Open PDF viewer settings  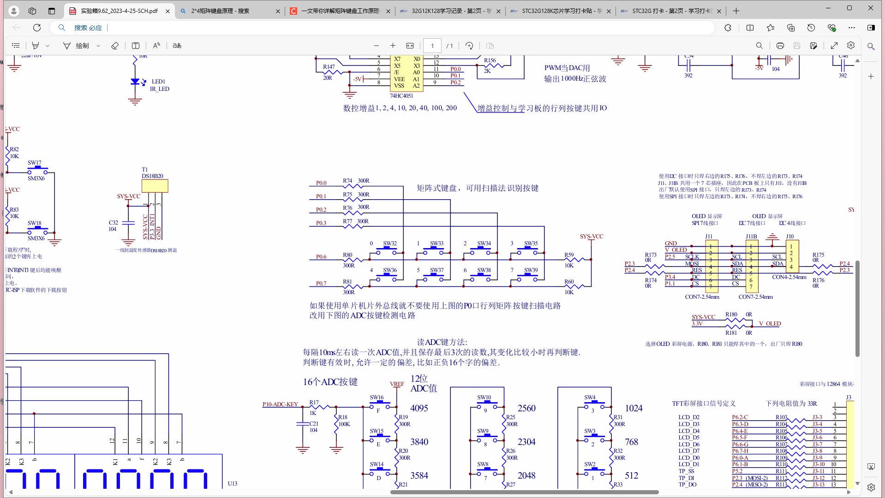click(x=851, y=46)
